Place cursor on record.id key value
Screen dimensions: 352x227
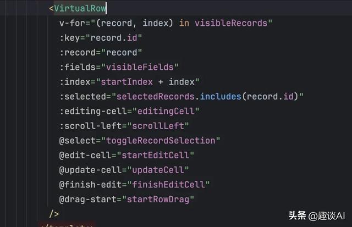(x=114, y=38)
